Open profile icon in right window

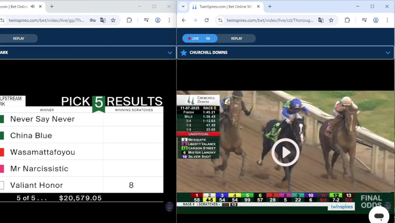point(376,20)
